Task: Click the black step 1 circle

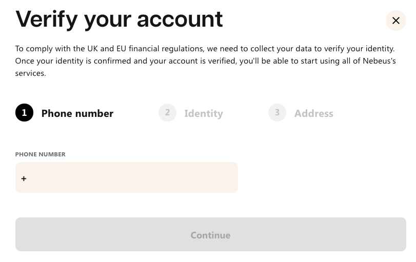Action: click(24, 113)
